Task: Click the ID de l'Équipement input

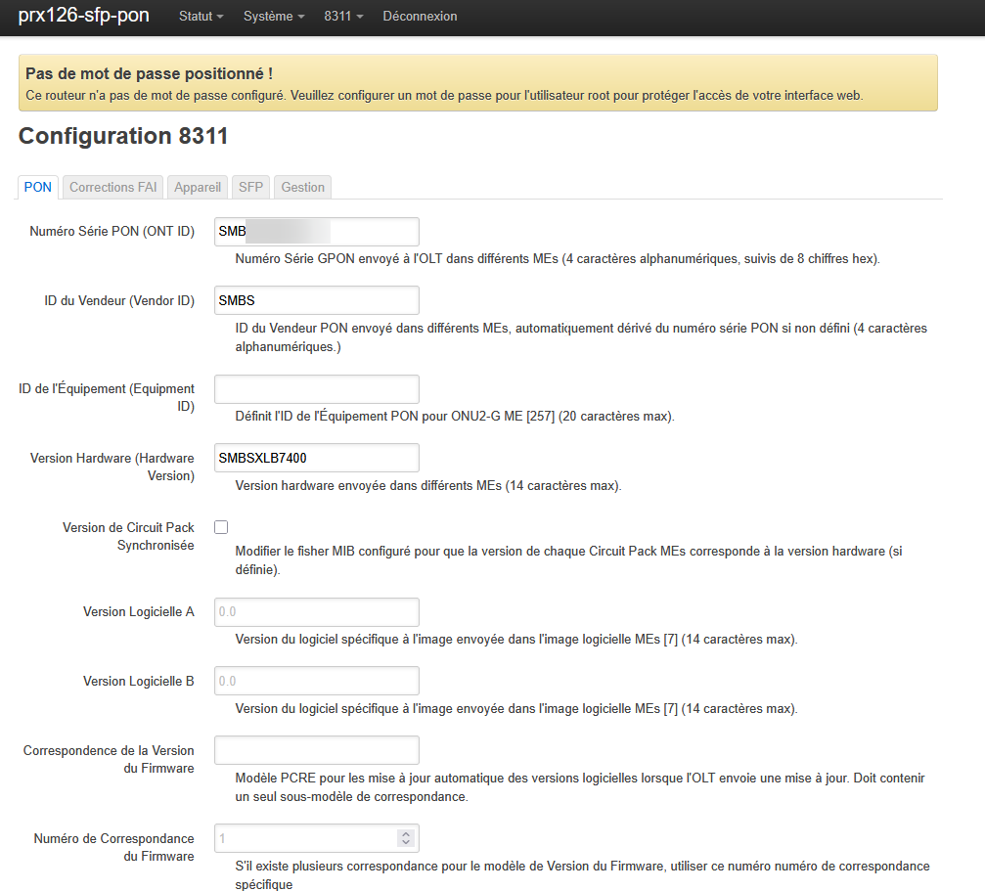Action: (316, 389)
